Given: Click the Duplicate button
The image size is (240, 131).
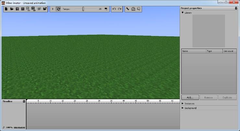Looking at the screenshot, I should click(x=227, y=98).
